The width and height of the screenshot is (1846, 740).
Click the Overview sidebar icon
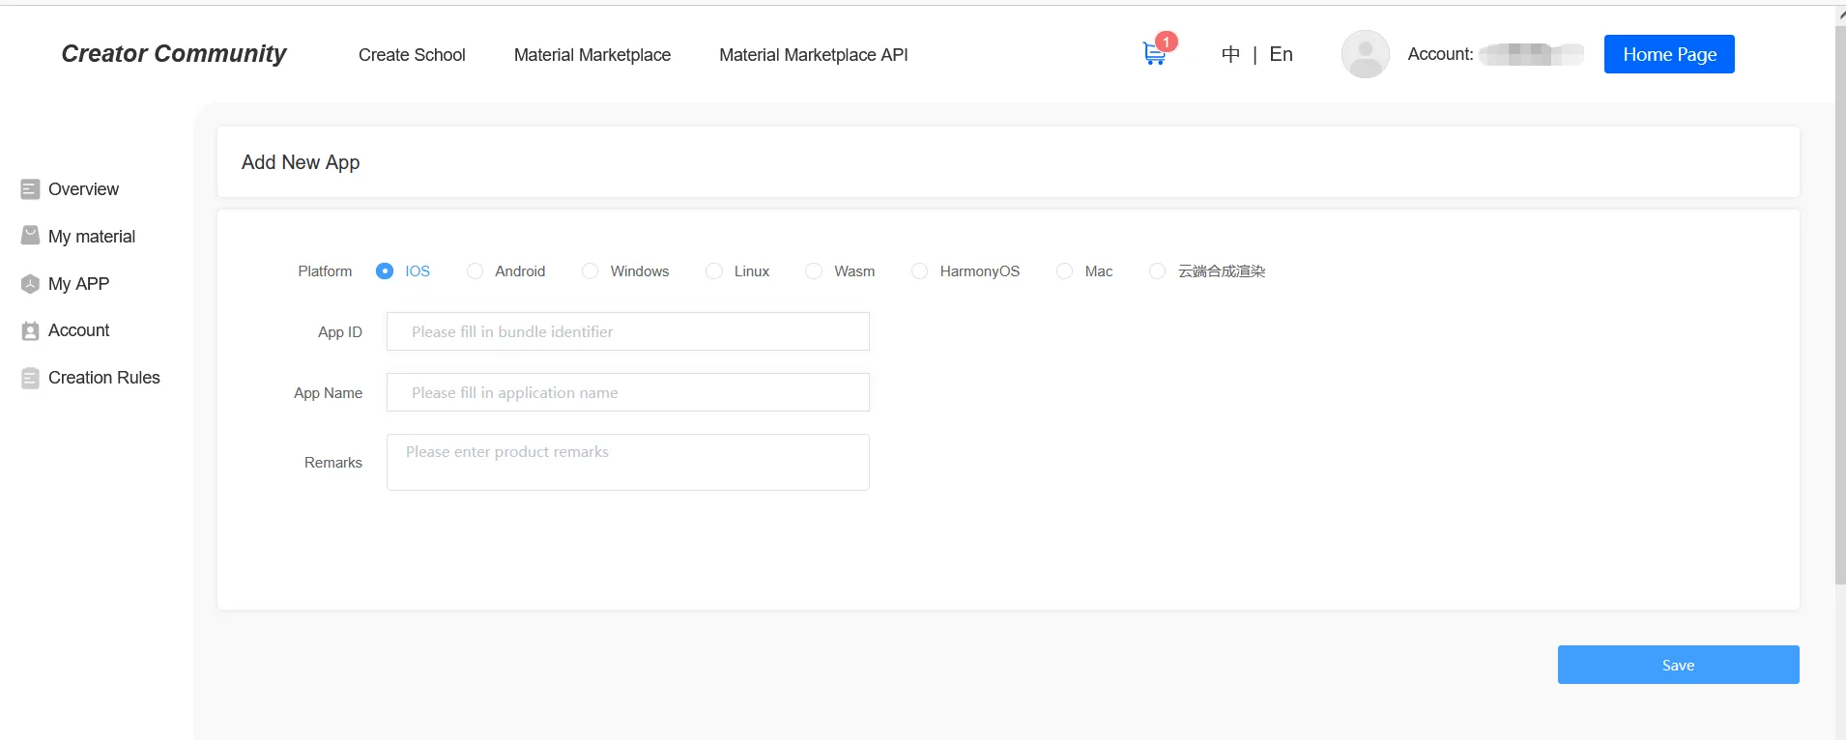[x=30, y=189]
